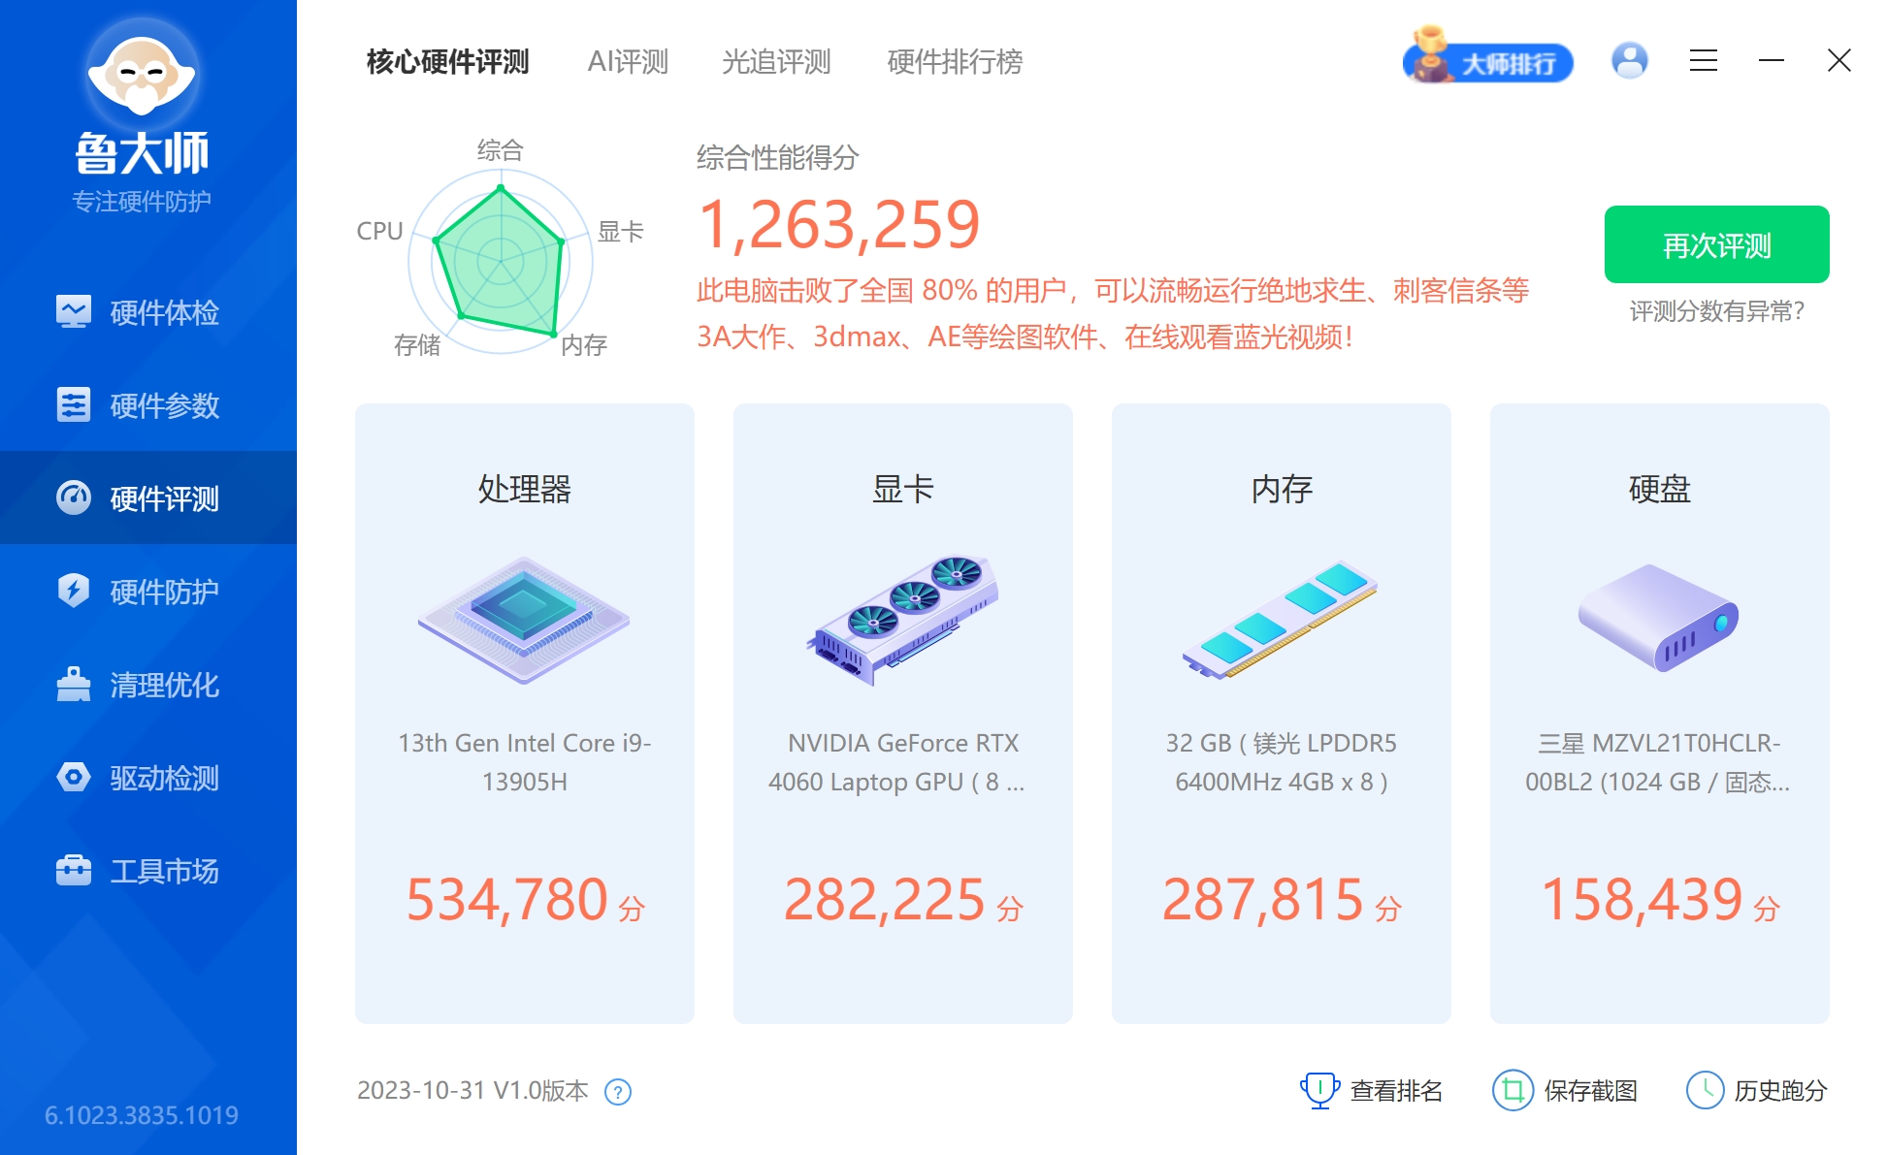Viewport: 1887px width, 1155px height.
Task: Click the 硬件防护 shield icon
Action: point(74,591)
